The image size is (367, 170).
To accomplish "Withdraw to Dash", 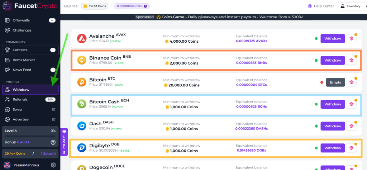I will [x=333, y=126].
